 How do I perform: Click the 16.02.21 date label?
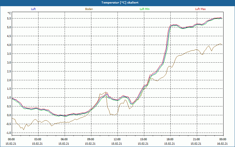coord(222,143)
